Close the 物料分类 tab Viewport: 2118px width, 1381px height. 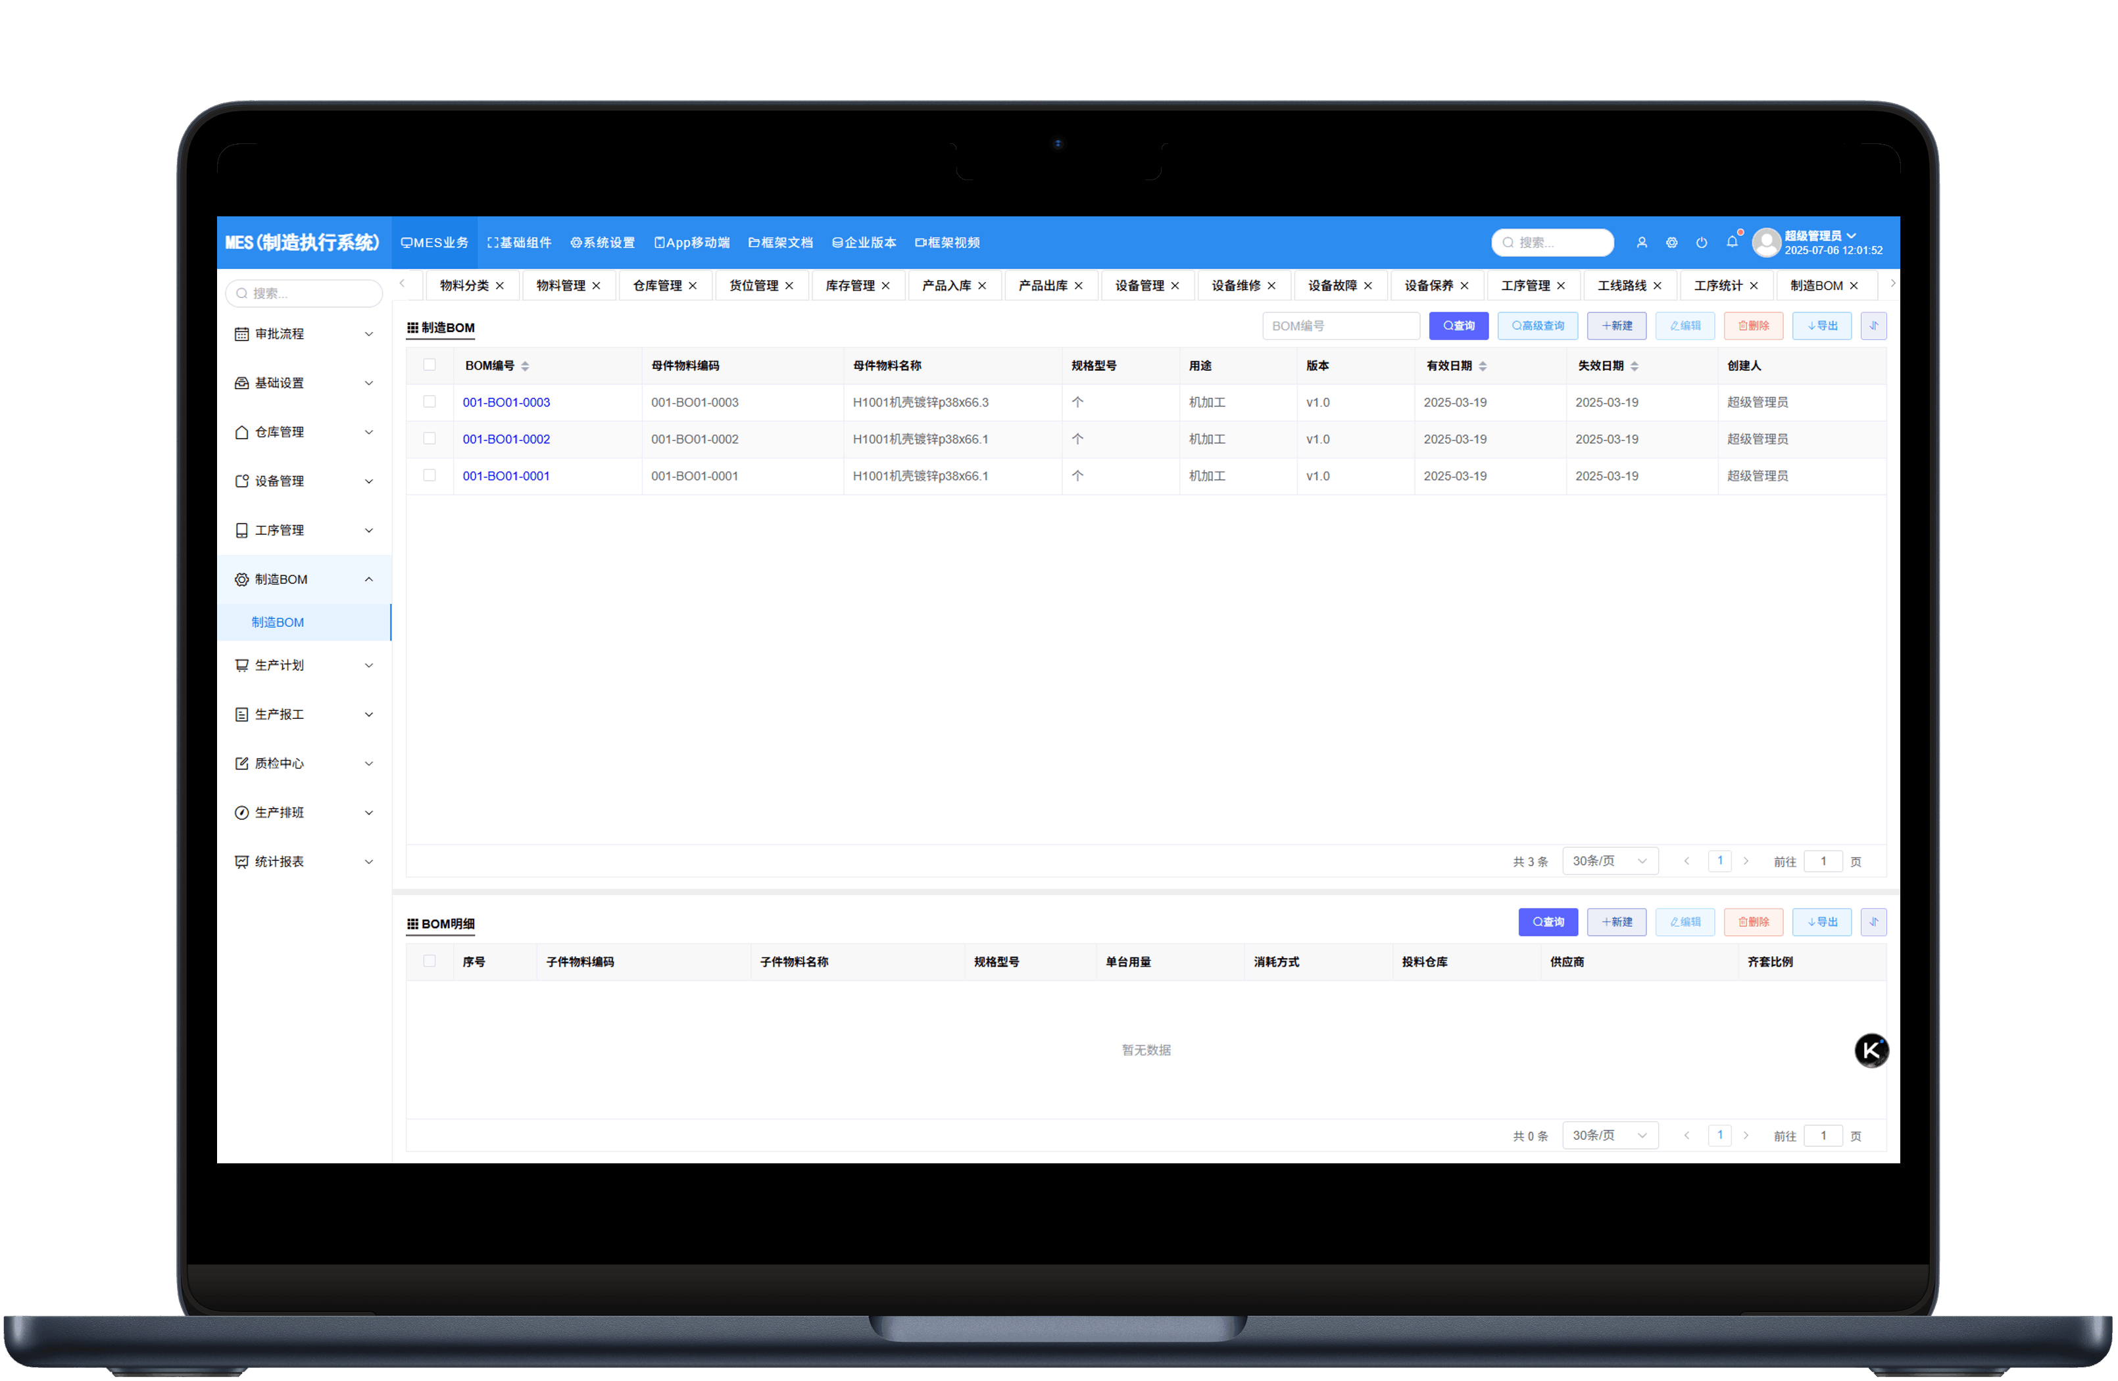(x=500, y=285)
